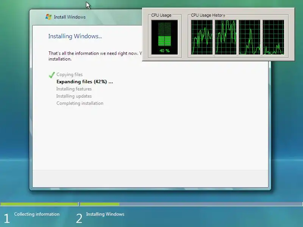Viewport: 303px width, 227px height.
Task: Click the green checkmark beside Copying files
Action: pyautogui.click(x=52, y=75)
